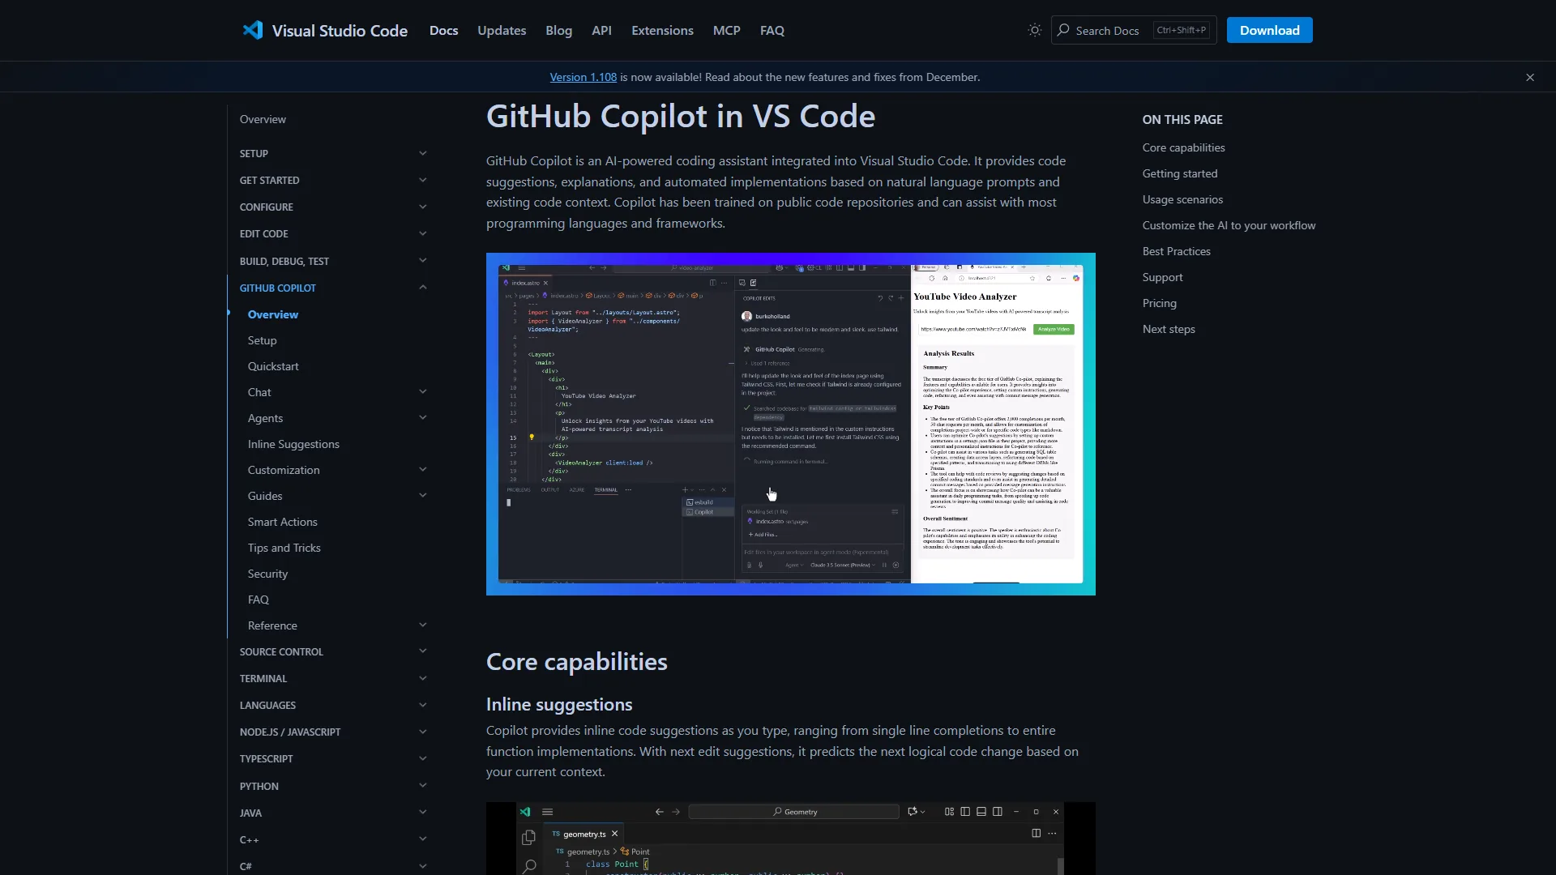The height and width of the screenshot is (875, 1556).
Task: Jump to Best Practices section
Action: pyautogui.click(x=1176, y=251)
